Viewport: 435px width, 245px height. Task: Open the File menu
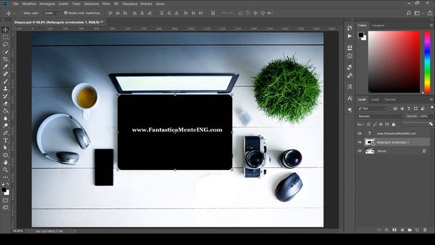16,4
